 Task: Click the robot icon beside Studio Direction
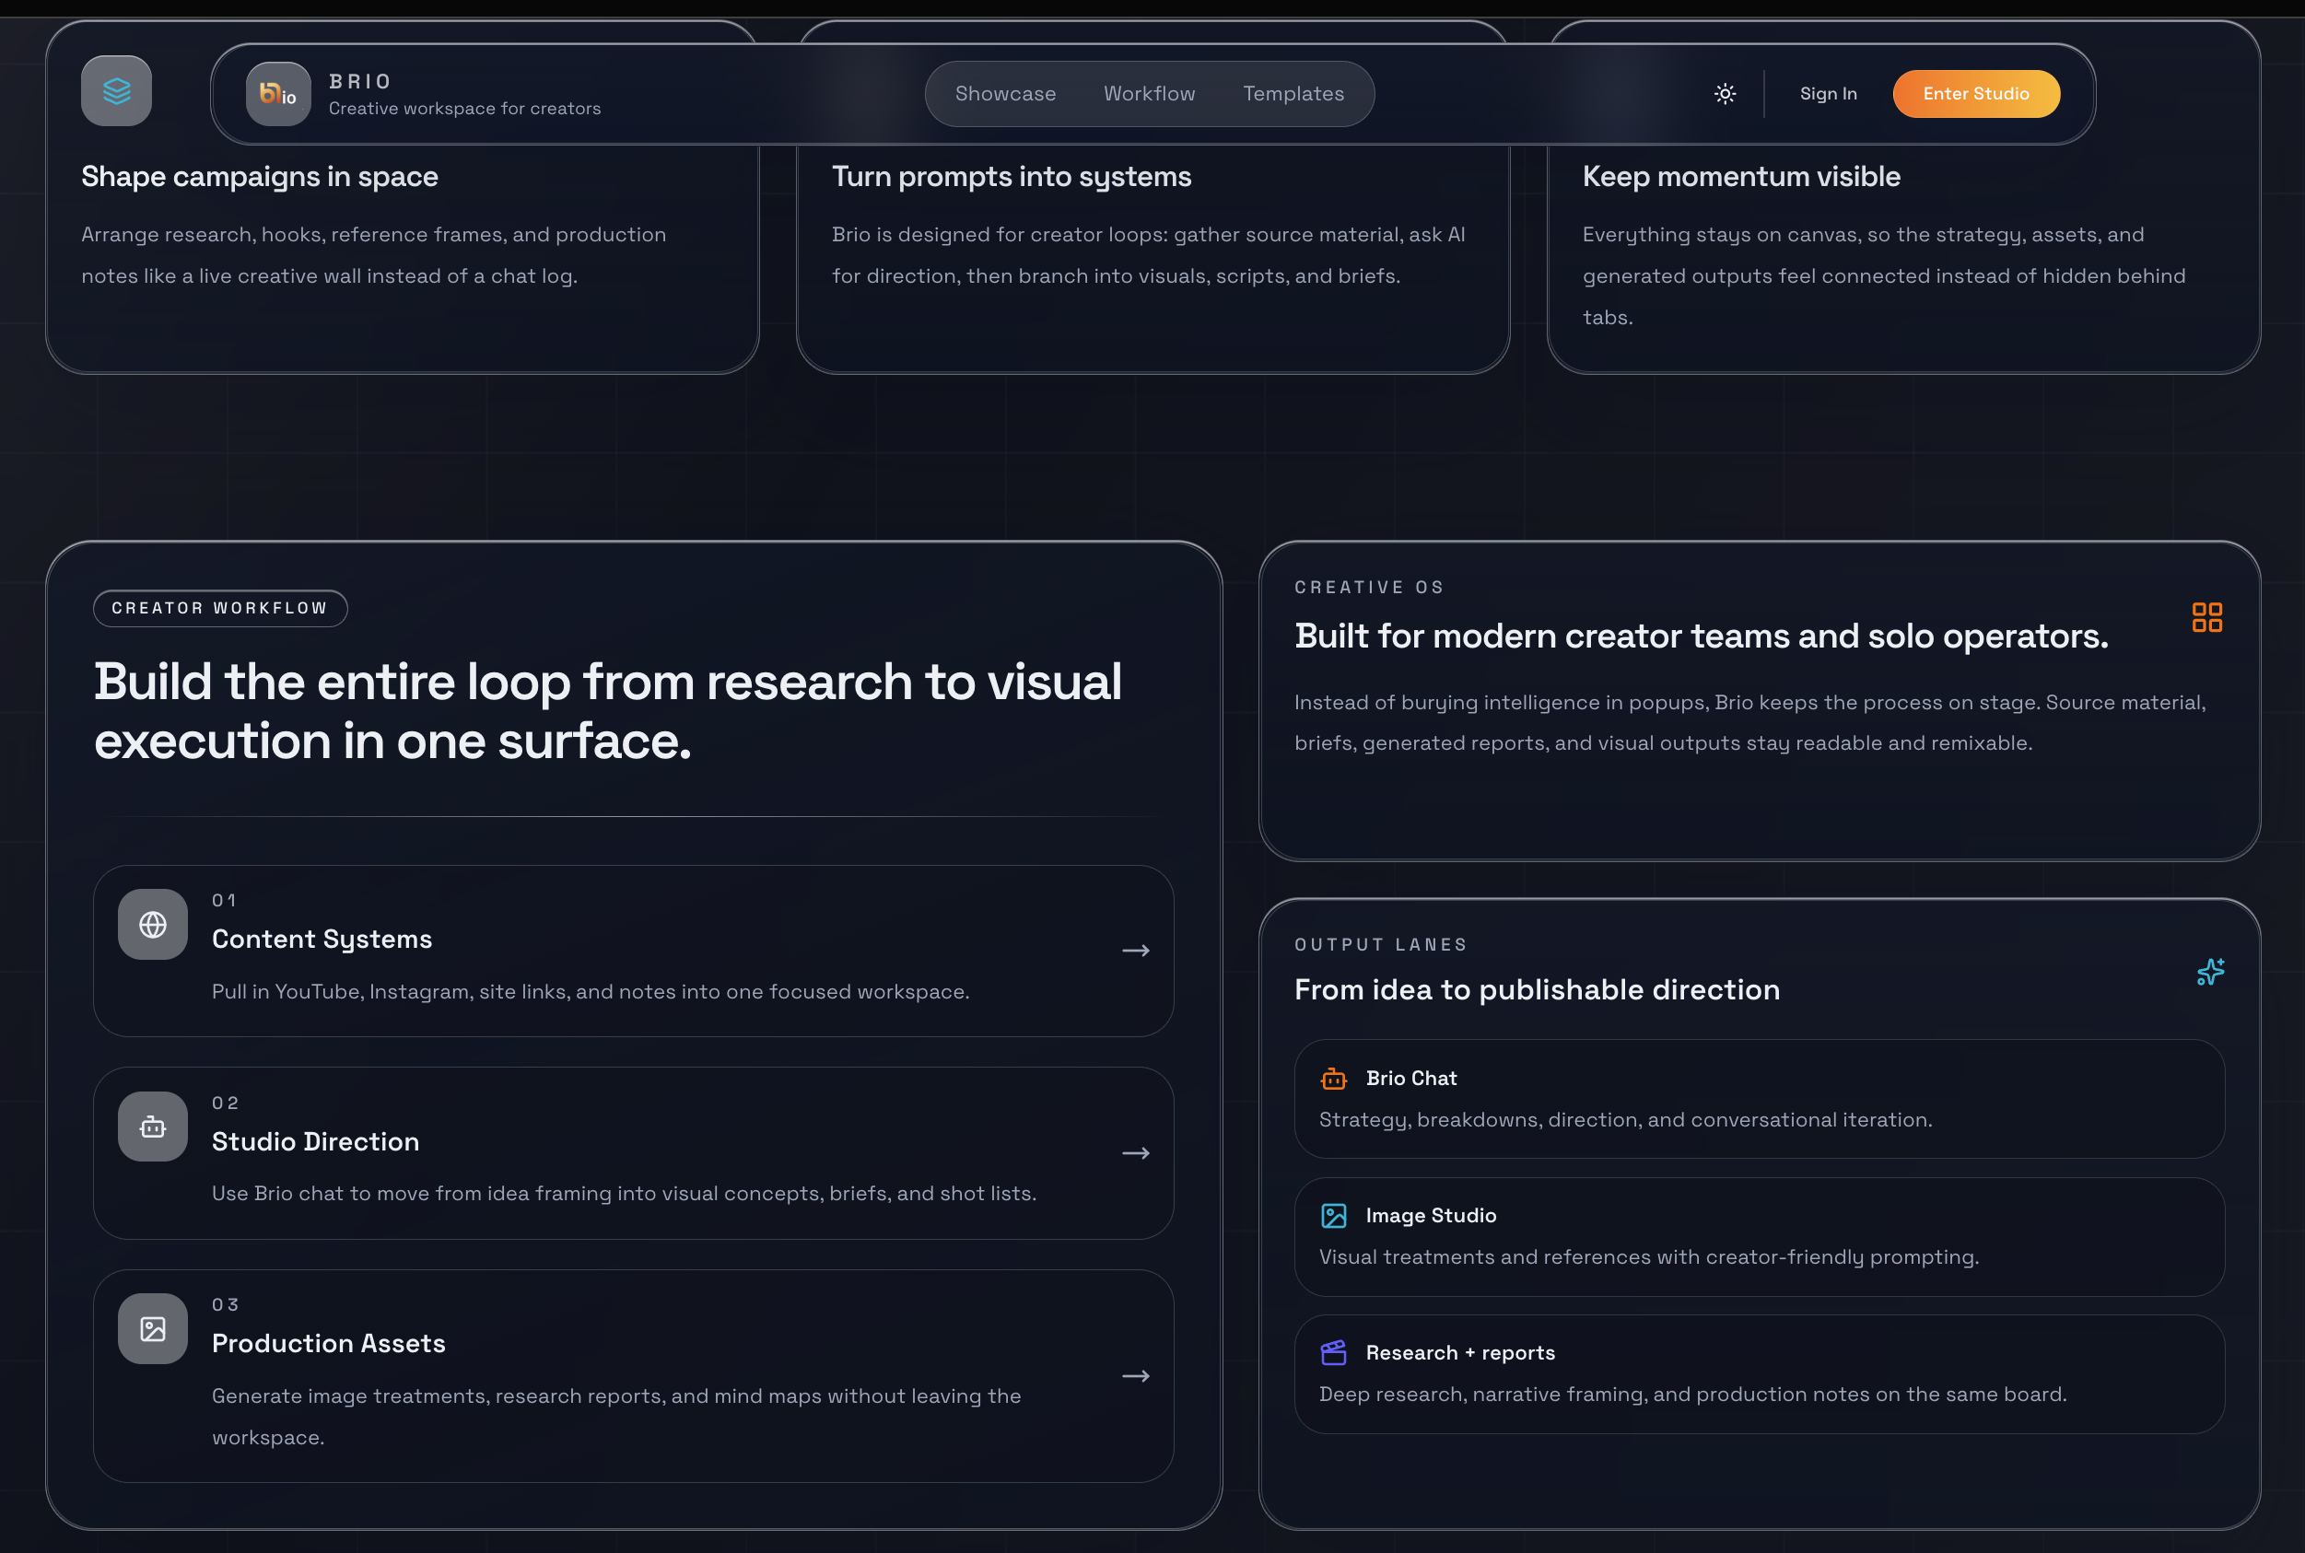click(153, 1127)
